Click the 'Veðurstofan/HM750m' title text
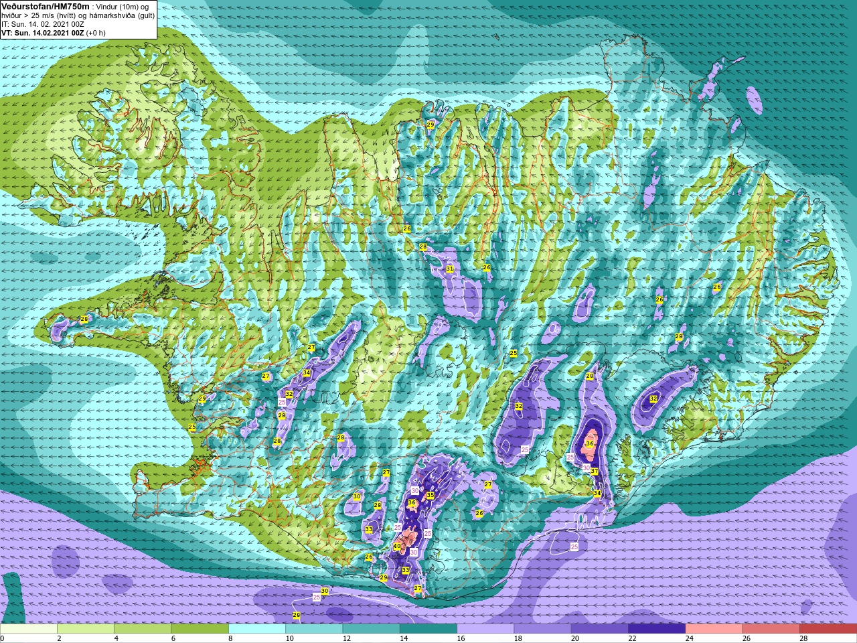The height and width of the screenshot is (643, 857). tap(46, 6)
